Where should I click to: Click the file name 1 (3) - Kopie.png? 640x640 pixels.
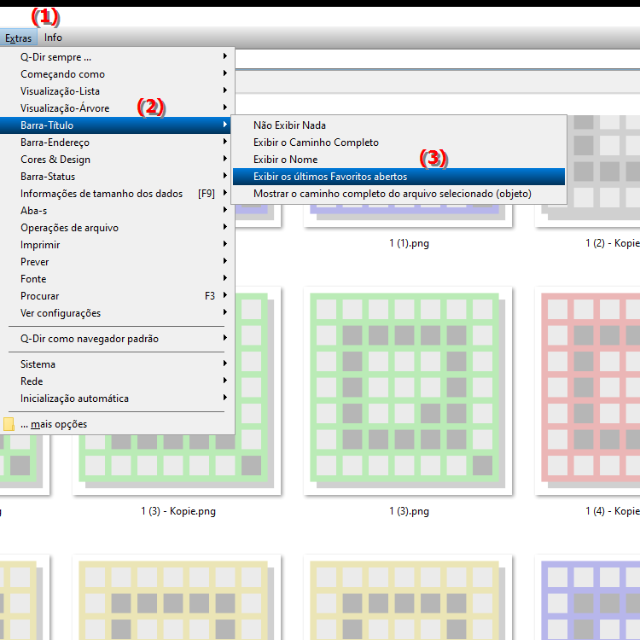click(178, 511)
